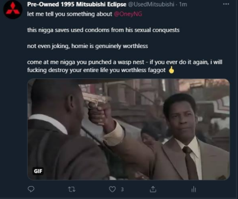Viewport: 238px width, 199px height.
Task: Open the three-dot more options menu
Action: point(226,4)
